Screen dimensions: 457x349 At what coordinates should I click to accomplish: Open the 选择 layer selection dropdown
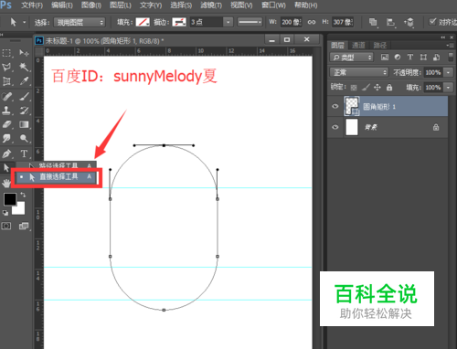tap(80, 22)
